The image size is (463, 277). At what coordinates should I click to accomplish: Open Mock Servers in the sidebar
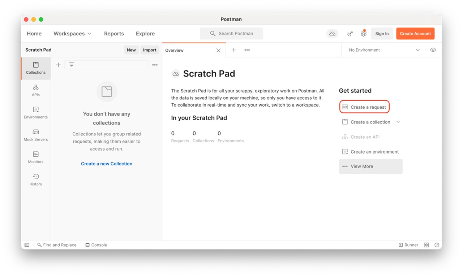[x=35, y=135]
